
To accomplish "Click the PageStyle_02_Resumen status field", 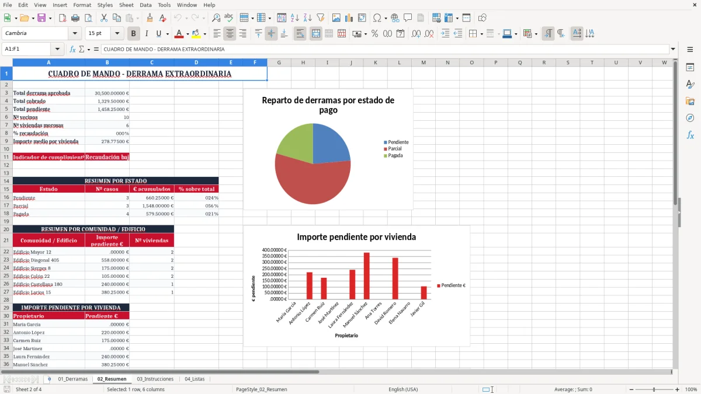I will 261,389.
